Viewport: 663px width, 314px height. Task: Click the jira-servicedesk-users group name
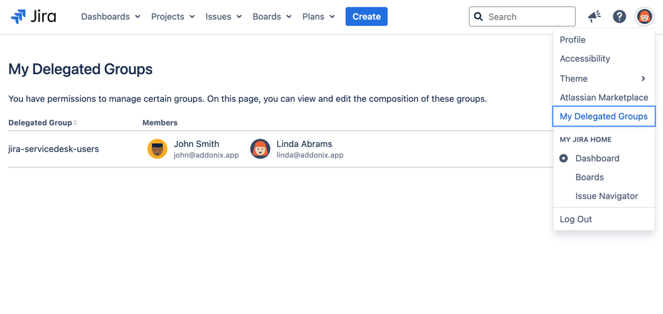(x=54, y=149)
